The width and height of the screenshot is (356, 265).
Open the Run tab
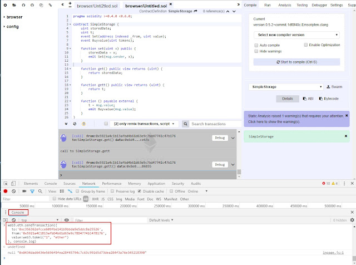[268, 5]
